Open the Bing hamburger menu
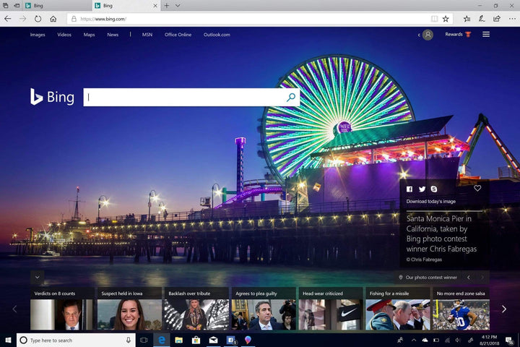The height and width of the screenshot is (347, 520). pyautogui.click(x=486, y=34)
